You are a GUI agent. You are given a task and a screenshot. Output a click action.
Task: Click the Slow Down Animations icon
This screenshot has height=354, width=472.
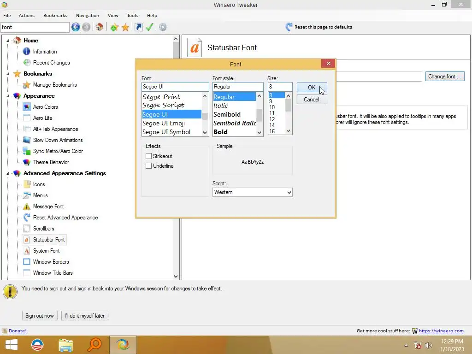pyautogui.click(x=27, y=140)
